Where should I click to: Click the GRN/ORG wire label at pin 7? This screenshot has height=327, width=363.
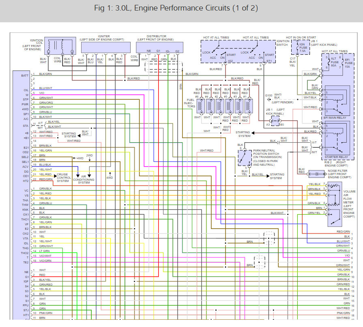click(x=46, y=103)
